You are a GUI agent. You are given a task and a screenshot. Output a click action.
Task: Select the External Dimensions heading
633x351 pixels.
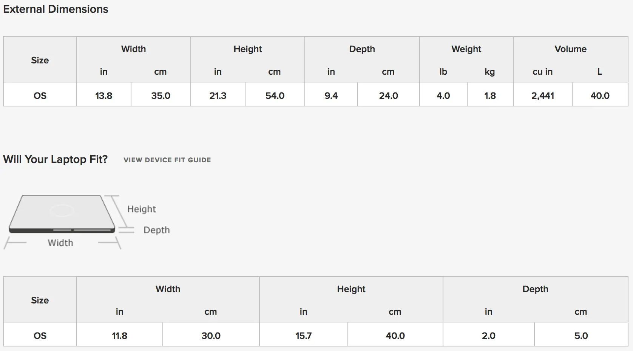pos(56,9)
